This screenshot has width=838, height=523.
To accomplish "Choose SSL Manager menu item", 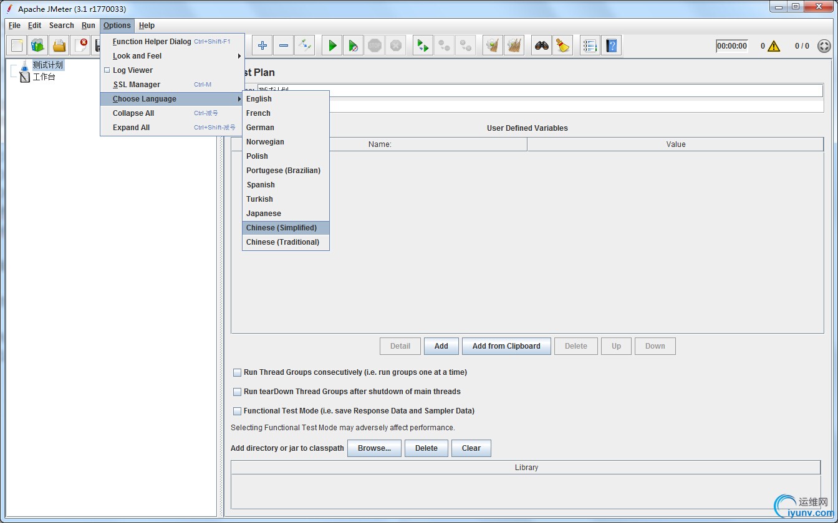I will tap(172, 85).
